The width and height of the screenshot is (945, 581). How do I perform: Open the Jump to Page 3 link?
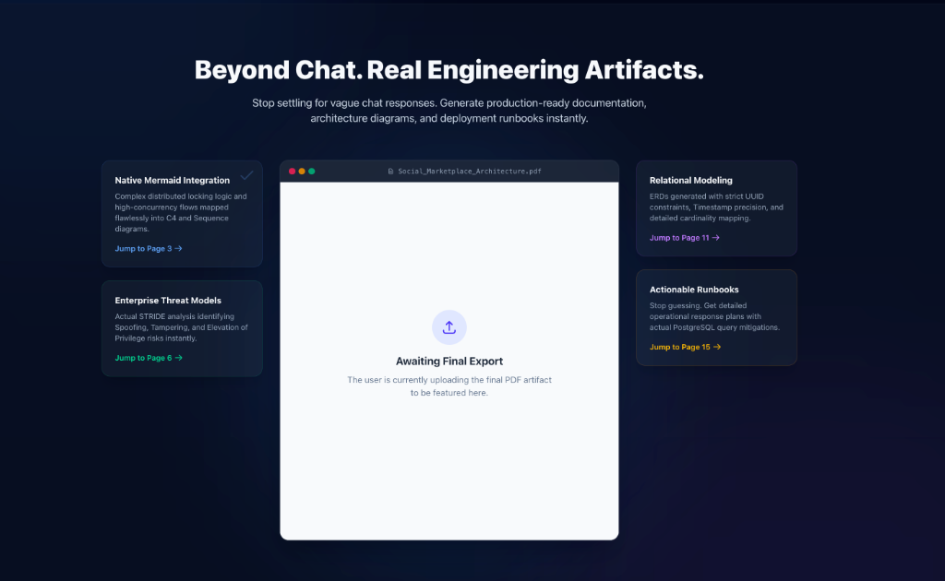pyautogui.click(x=149, y=249)
